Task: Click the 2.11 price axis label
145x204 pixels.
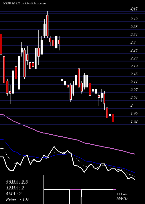Action: pos(134,82)
